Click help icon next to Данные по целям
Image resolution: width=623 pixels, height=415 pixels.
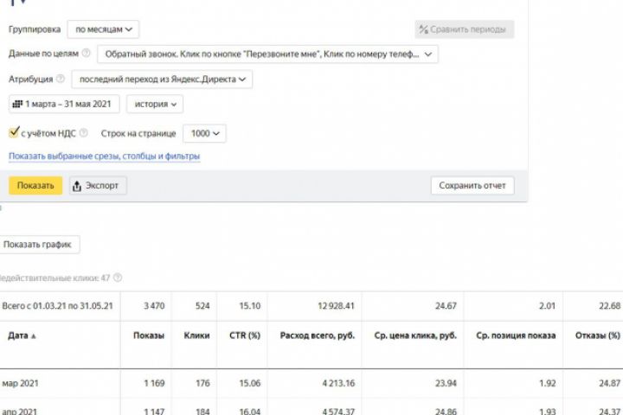point(86,54)
